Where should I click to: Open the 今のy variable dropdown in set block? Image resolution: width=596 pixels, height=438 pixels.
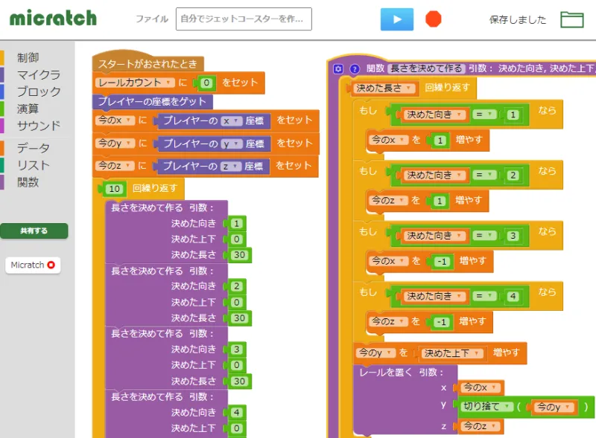[x=115, y=143]
